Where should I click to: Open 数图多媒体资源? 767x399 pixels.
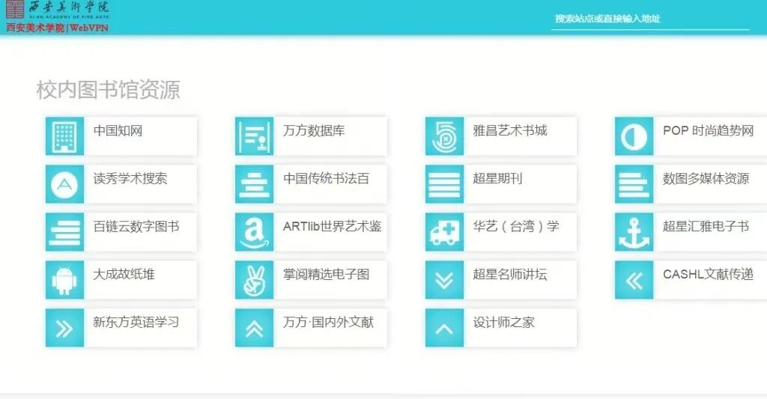(x=706, y=178)
